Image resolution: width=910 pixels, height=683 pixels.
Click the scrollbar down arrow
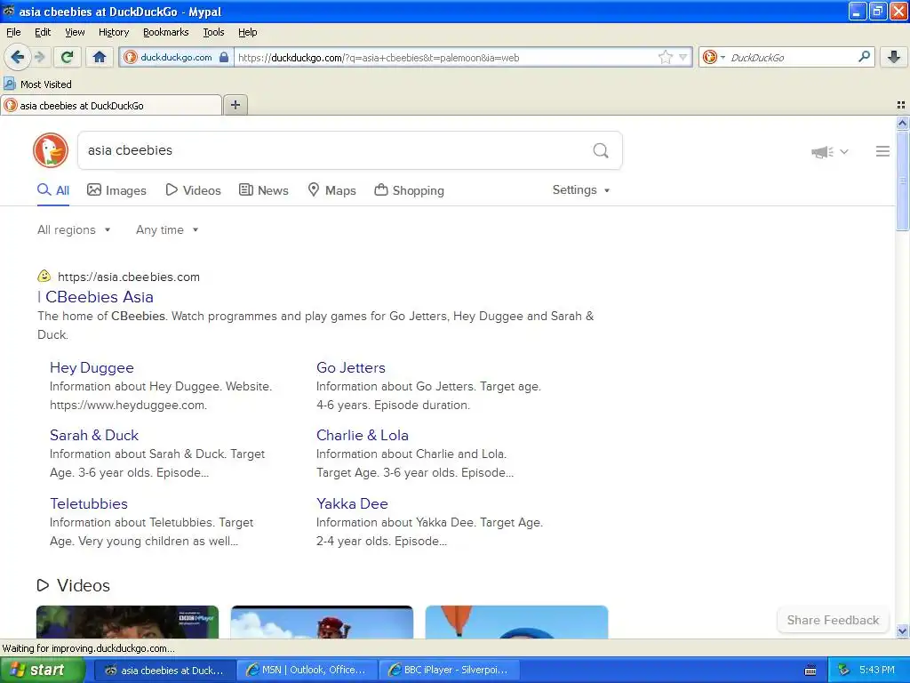[x=902, y=631]
